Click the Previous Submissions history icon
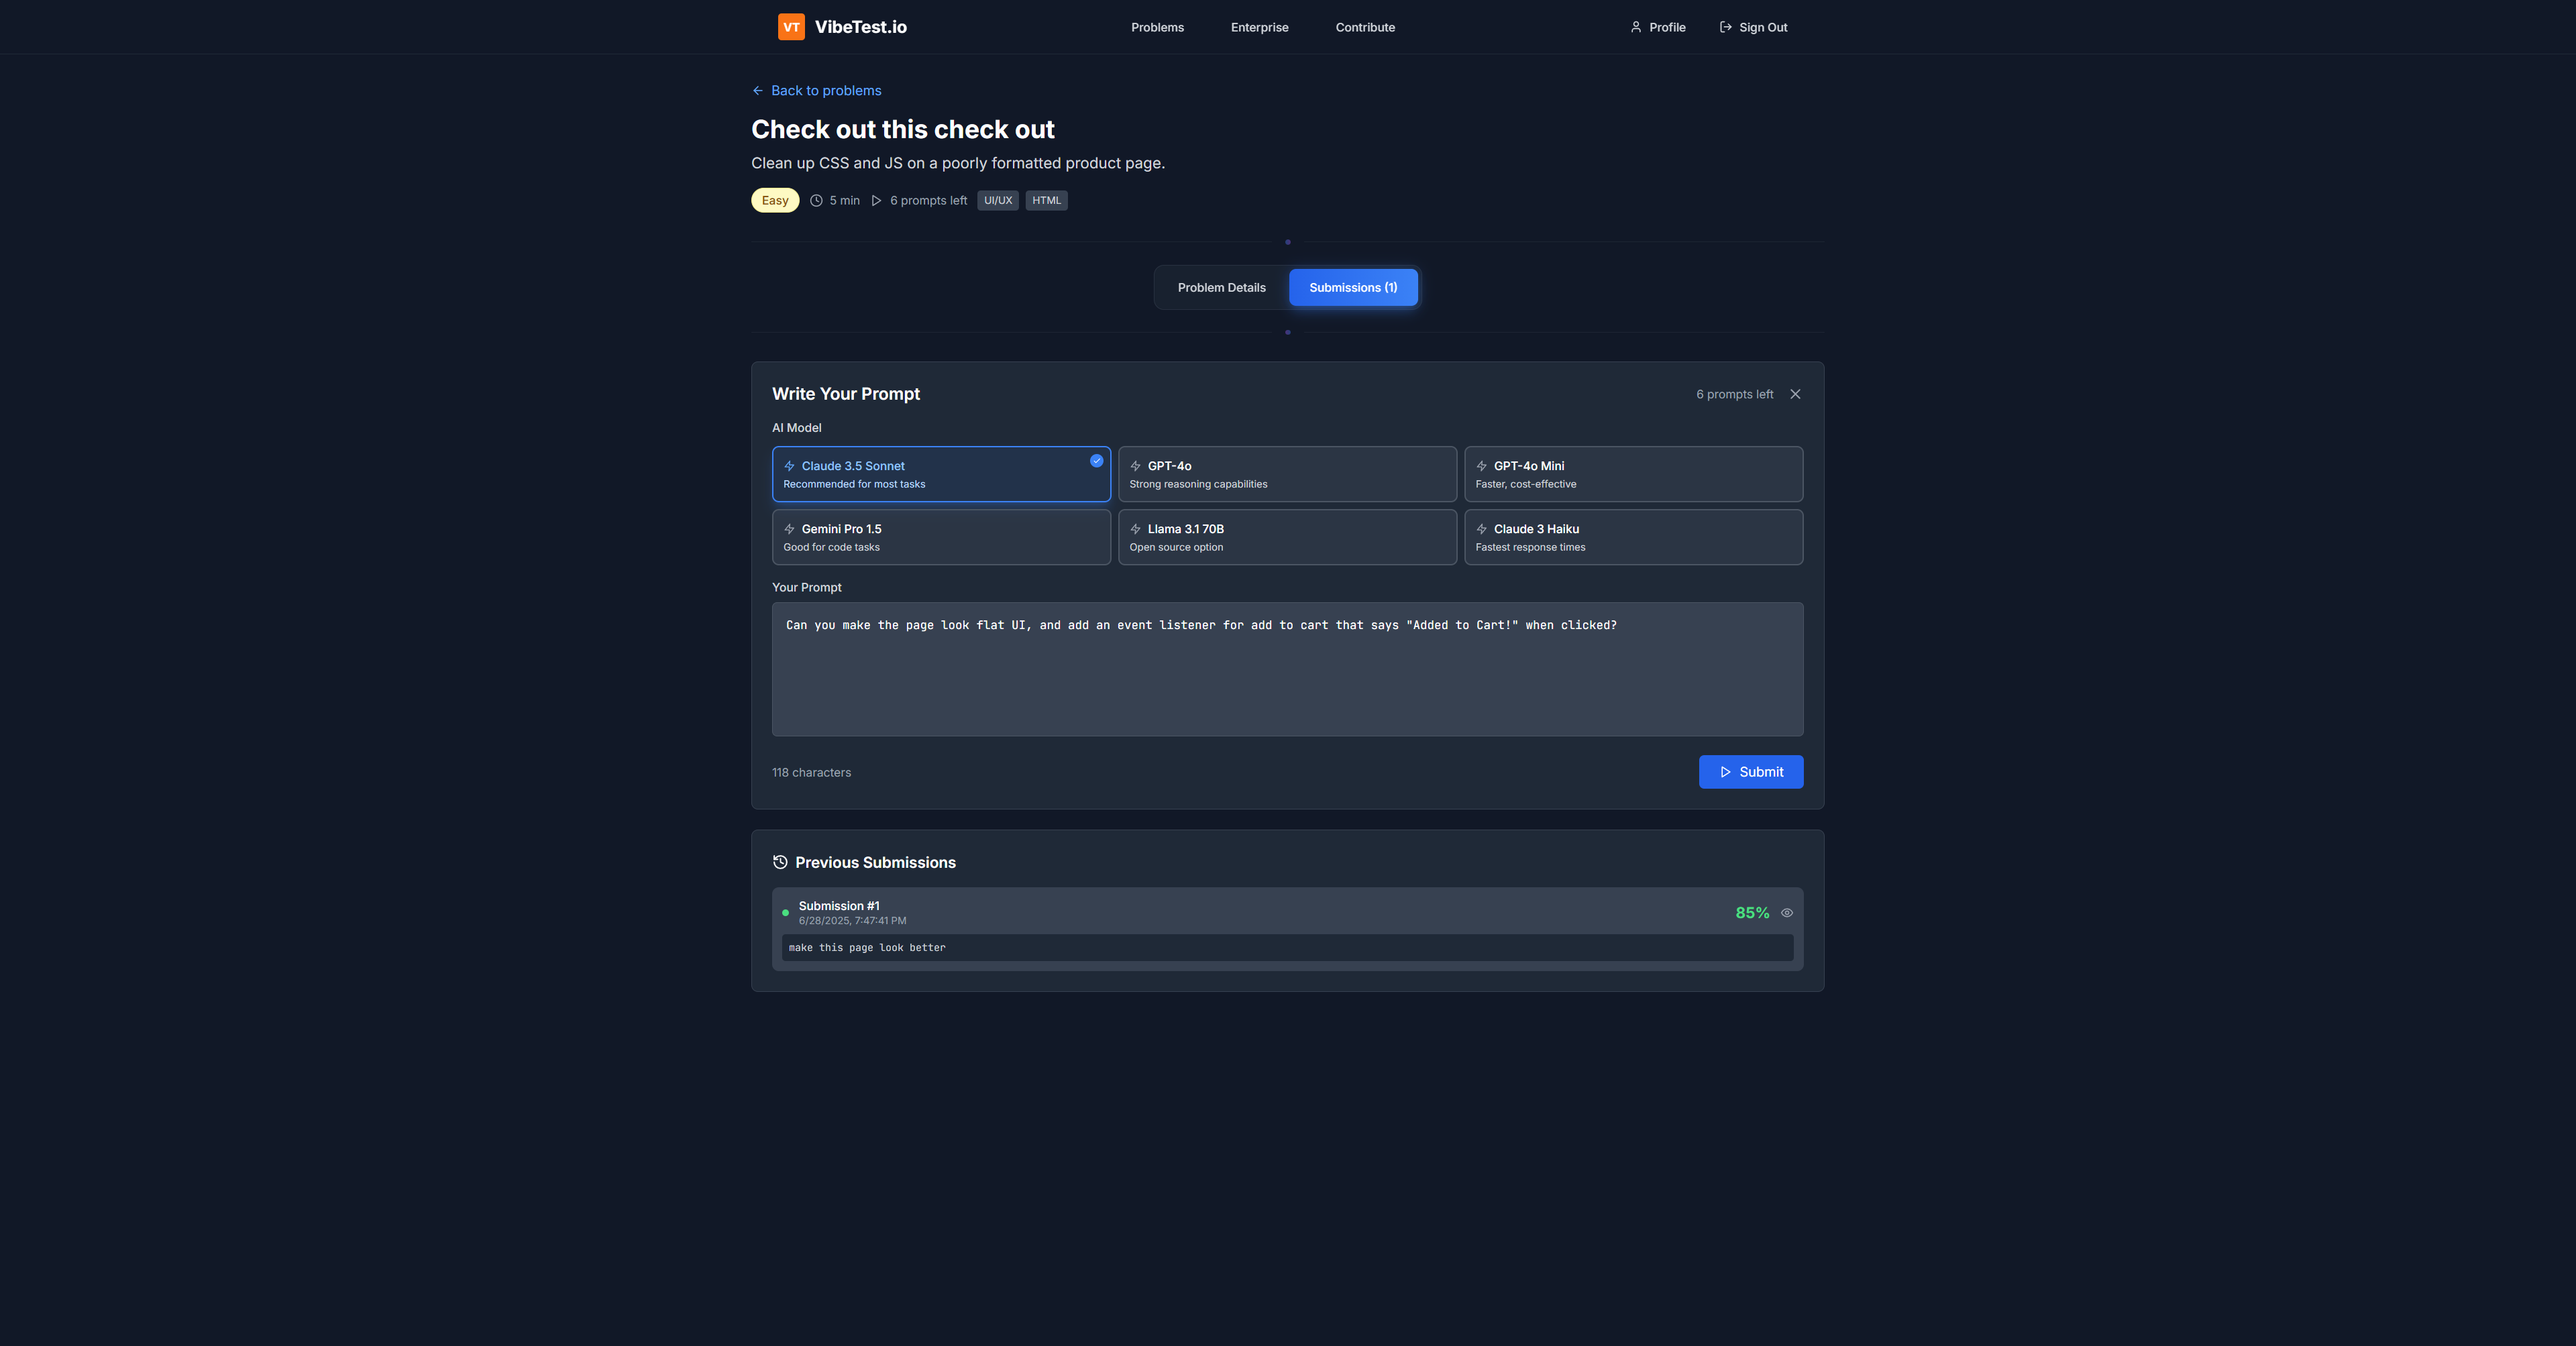Screen dimensions: 2576x1346 (780, 862)
